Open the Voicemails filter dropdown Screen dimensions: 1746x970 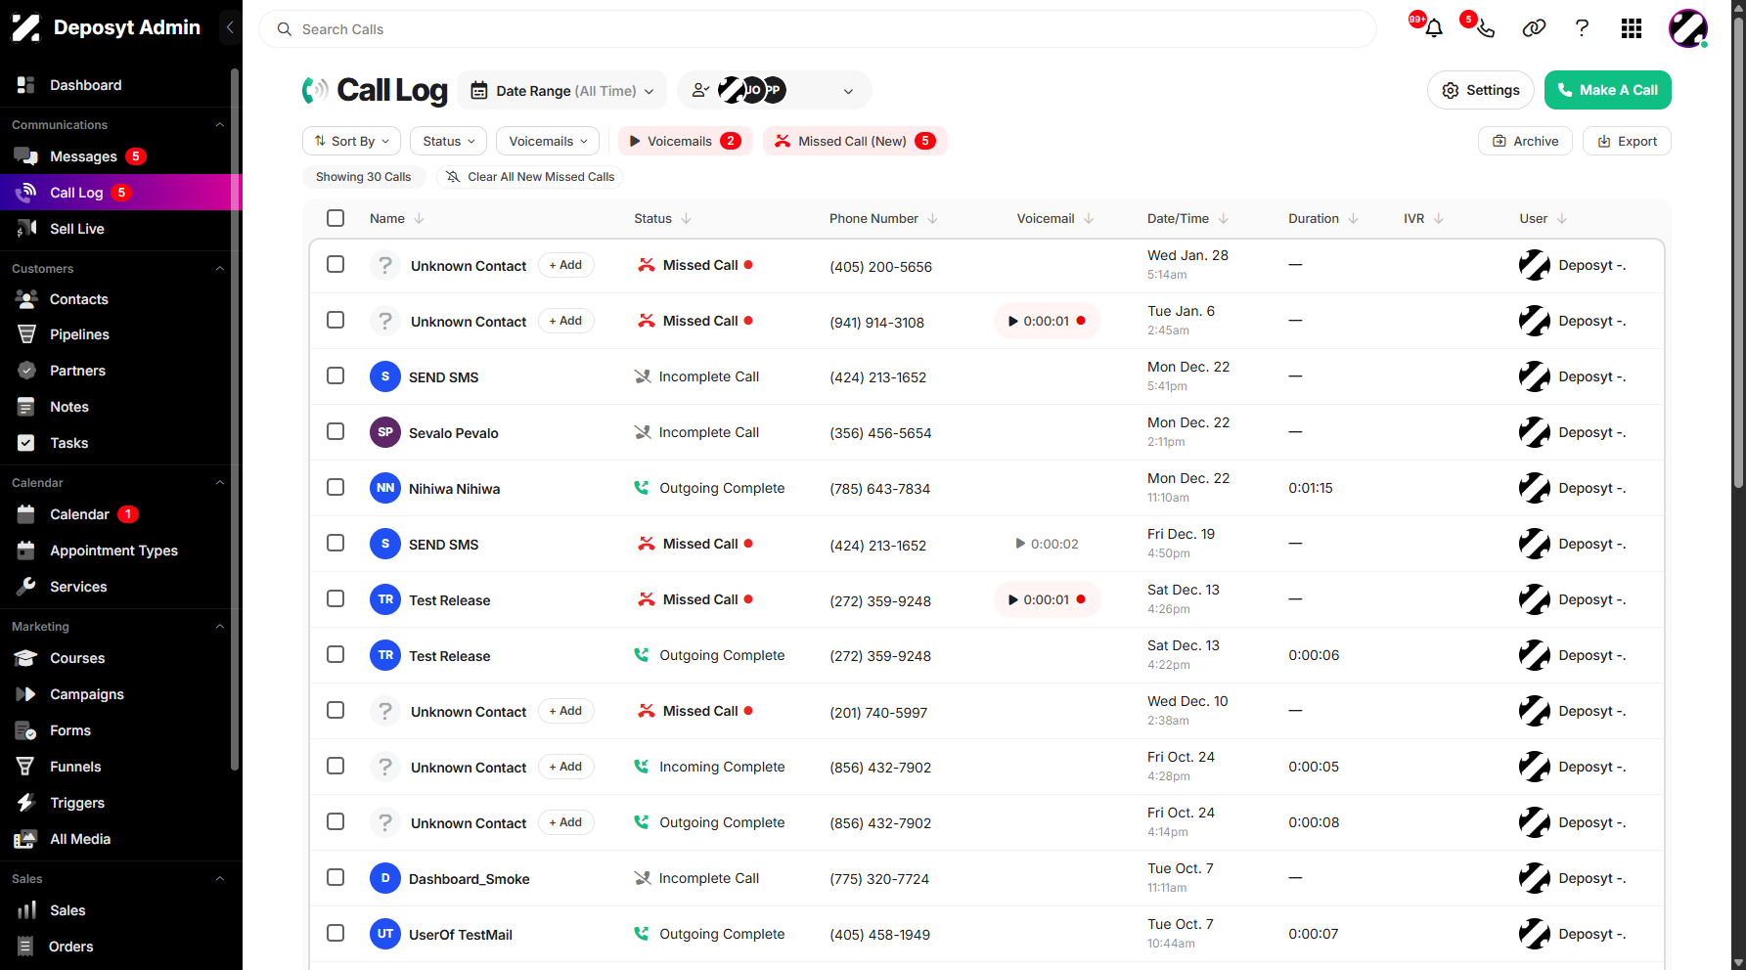click(x=548, y=141)
